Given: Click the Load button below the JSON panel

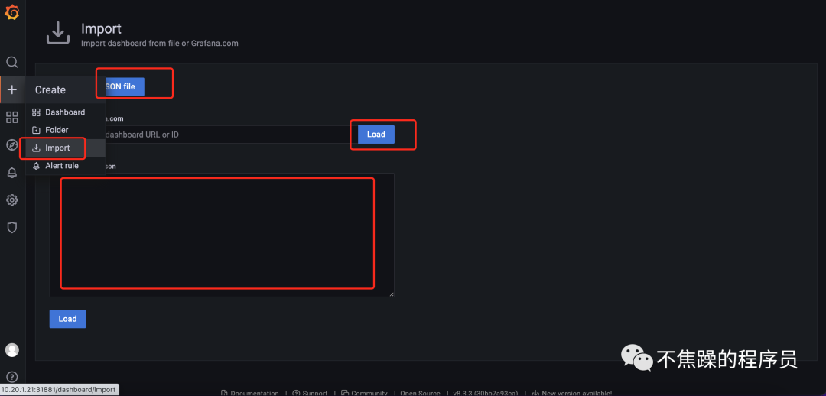Looking at the screenshot, I should 67,319.
